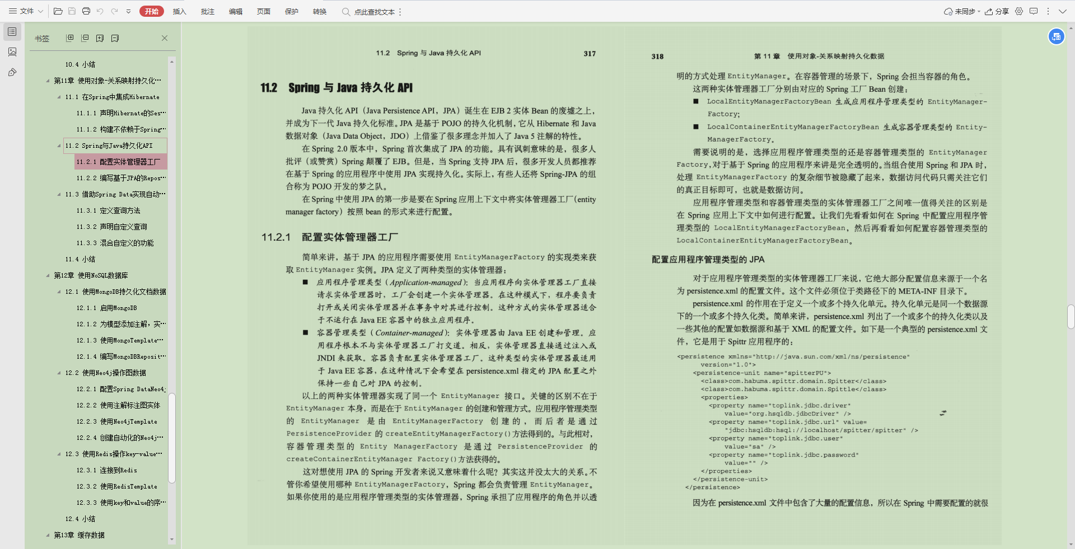Undo the last action

click(100, 11)
